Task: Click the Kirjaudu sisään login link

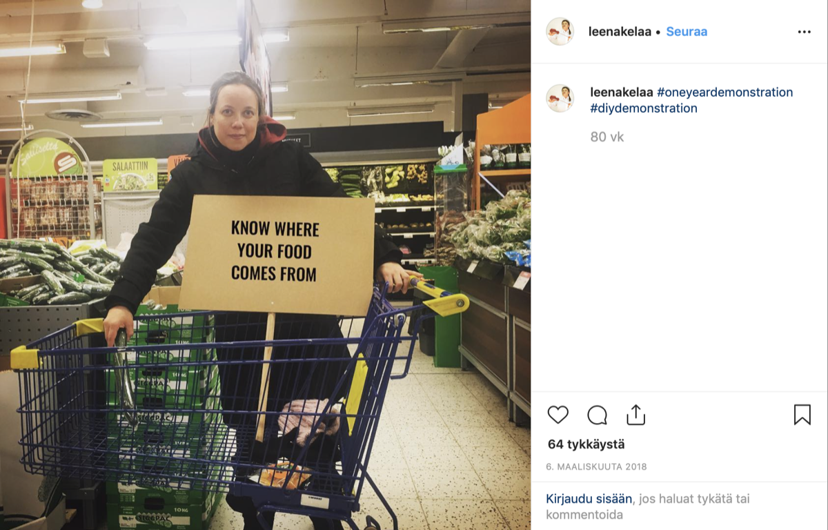Action: (589, 498)
